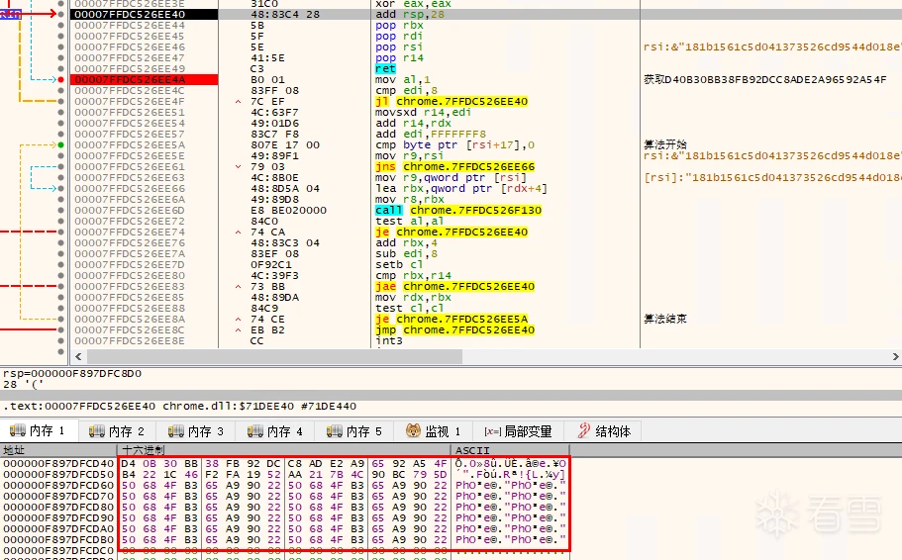Select dump row address 000000F897DFCDB0

(58, 540)
